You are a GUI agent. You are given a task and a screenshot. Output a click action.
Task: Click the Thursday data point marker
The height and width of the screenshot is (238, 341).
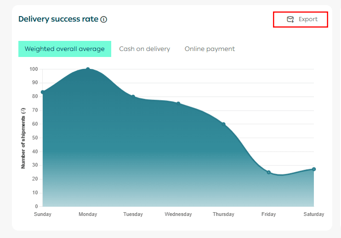[x=223, y=124]
